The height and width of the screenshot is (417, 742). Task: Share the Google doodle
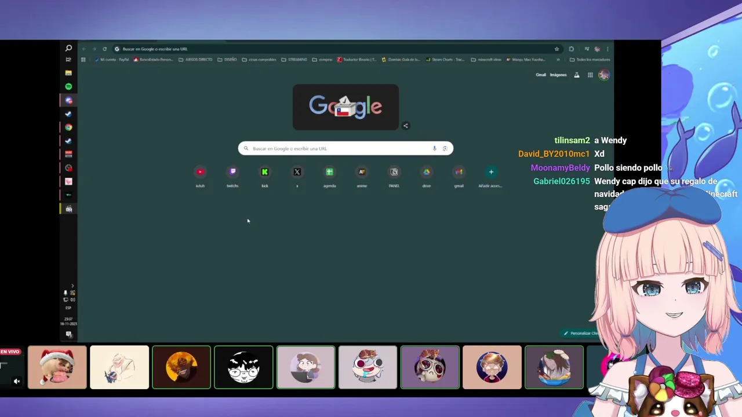pyautogui.click(x=406, y=126)
